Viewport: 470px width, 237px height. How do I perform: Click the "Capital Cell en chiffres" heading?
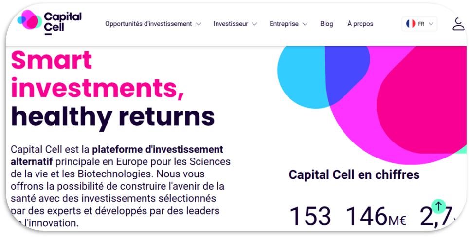(x=354, y=174)
